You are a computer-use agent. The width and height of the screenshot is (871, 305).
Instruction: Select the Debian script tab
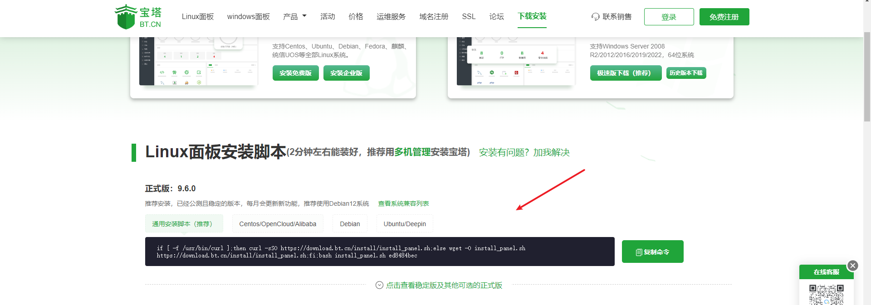pyautogui.click(x=350, y=223)
